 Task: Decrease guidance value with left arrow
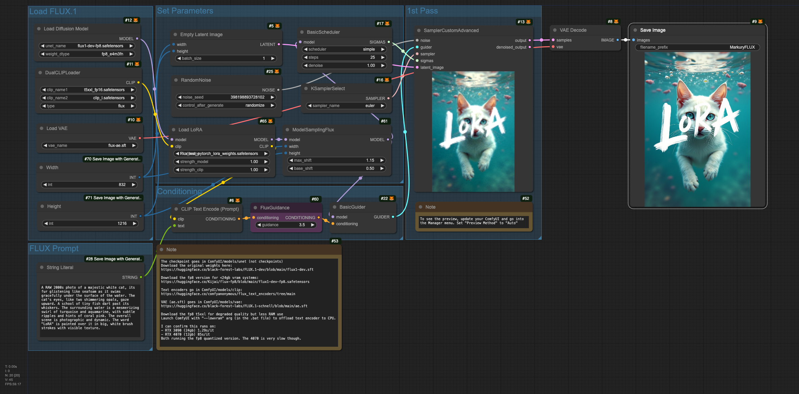point(259,225)
